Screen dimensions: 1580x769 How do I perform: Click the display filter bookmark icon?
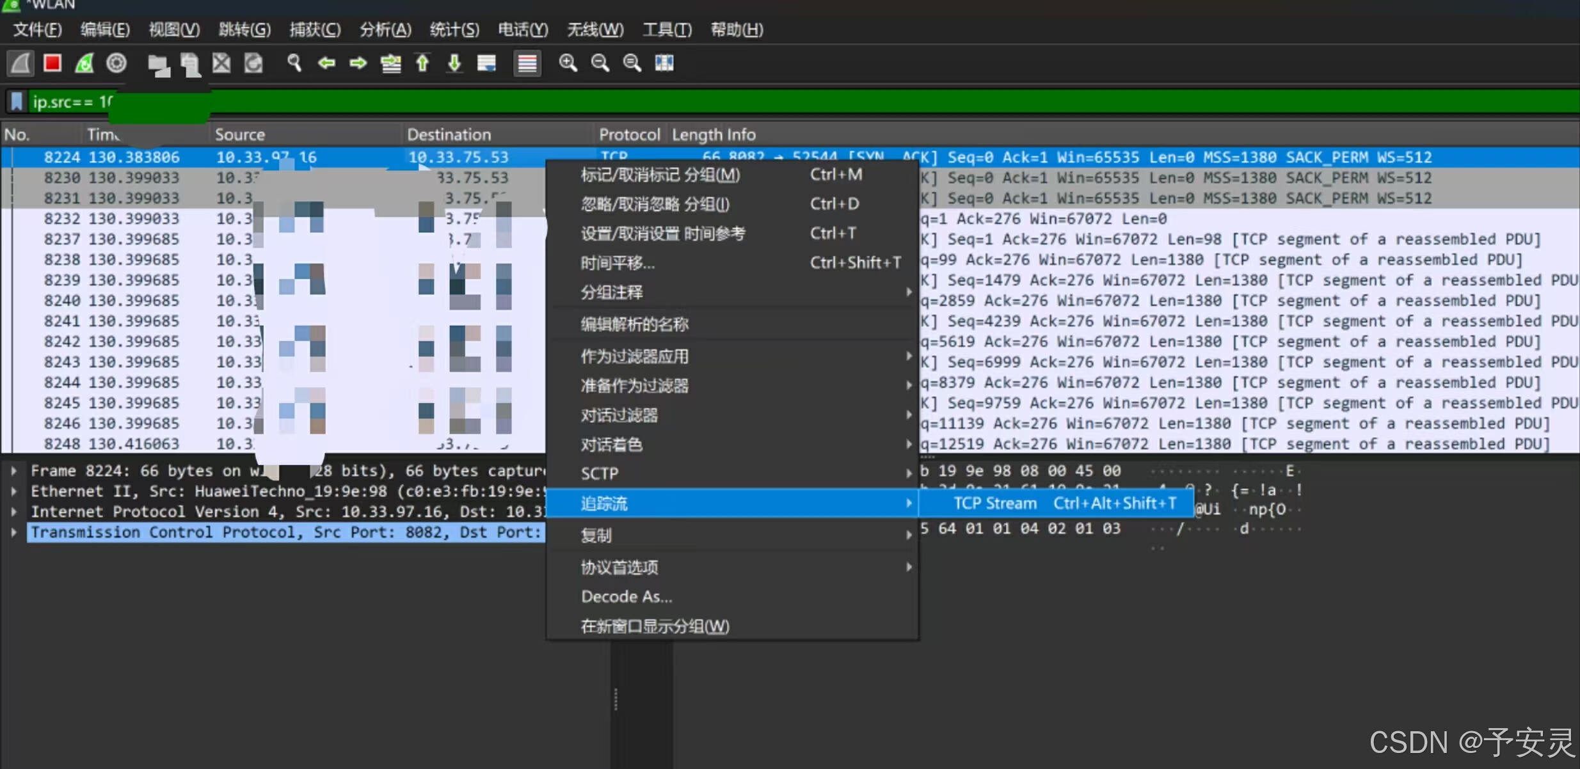pos(17,102)
